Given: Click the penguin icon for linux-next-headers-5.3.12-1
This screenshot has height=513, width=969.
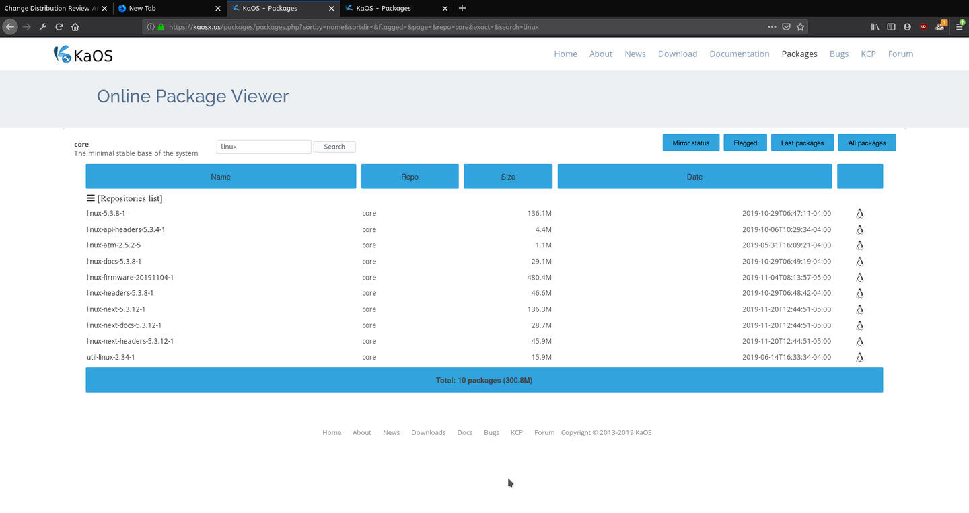Looking at the screenshot, I should click(859, 342).
